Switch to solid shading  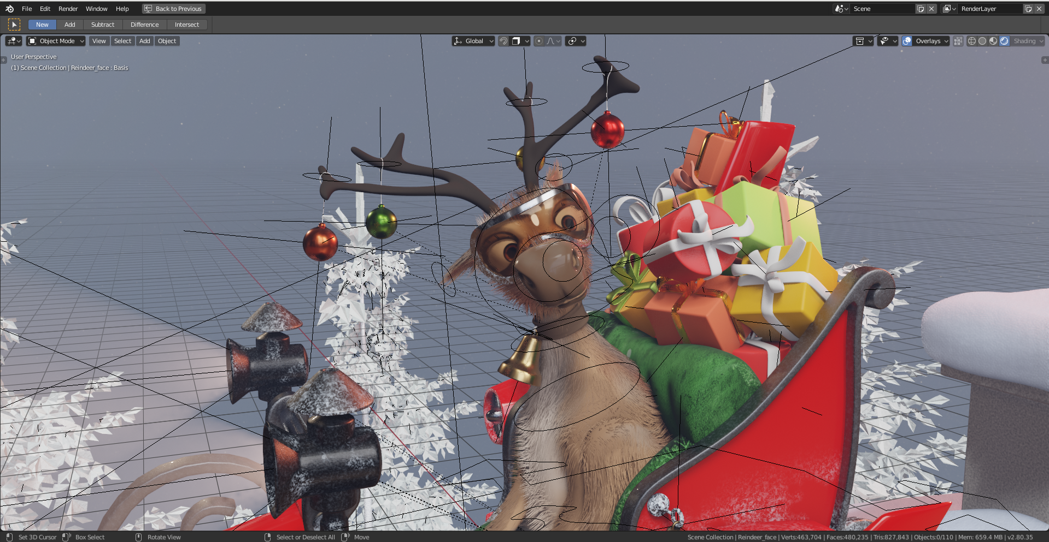[982, 41]
